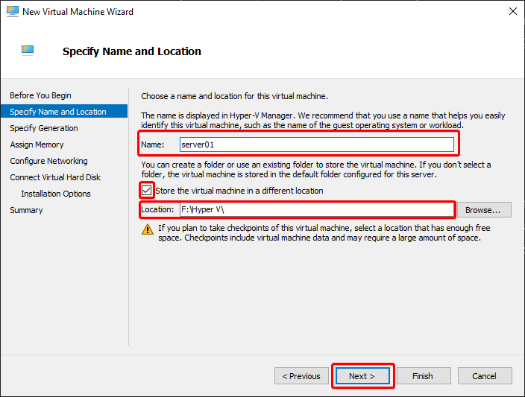
Task: Go back with the Previous button
Action: (301, 376)
